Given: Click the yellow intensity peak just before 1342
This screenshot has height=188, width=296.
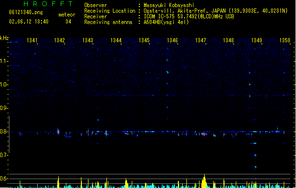Looking at the screenshot, I should click(58, 182).
